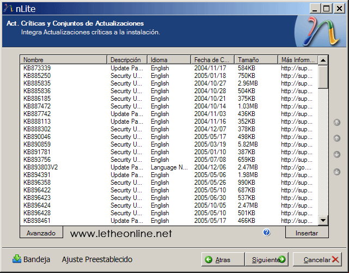Select the KB898461 update entry

[x=169, y=221]
